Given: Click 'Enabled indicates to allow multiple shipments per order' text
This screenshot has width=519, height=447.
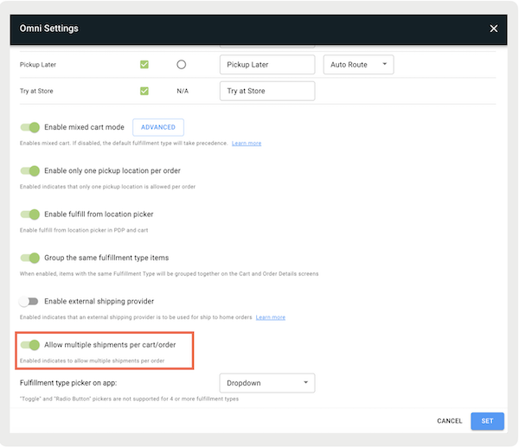Looking at the screenshot, I should click(92, 361).
